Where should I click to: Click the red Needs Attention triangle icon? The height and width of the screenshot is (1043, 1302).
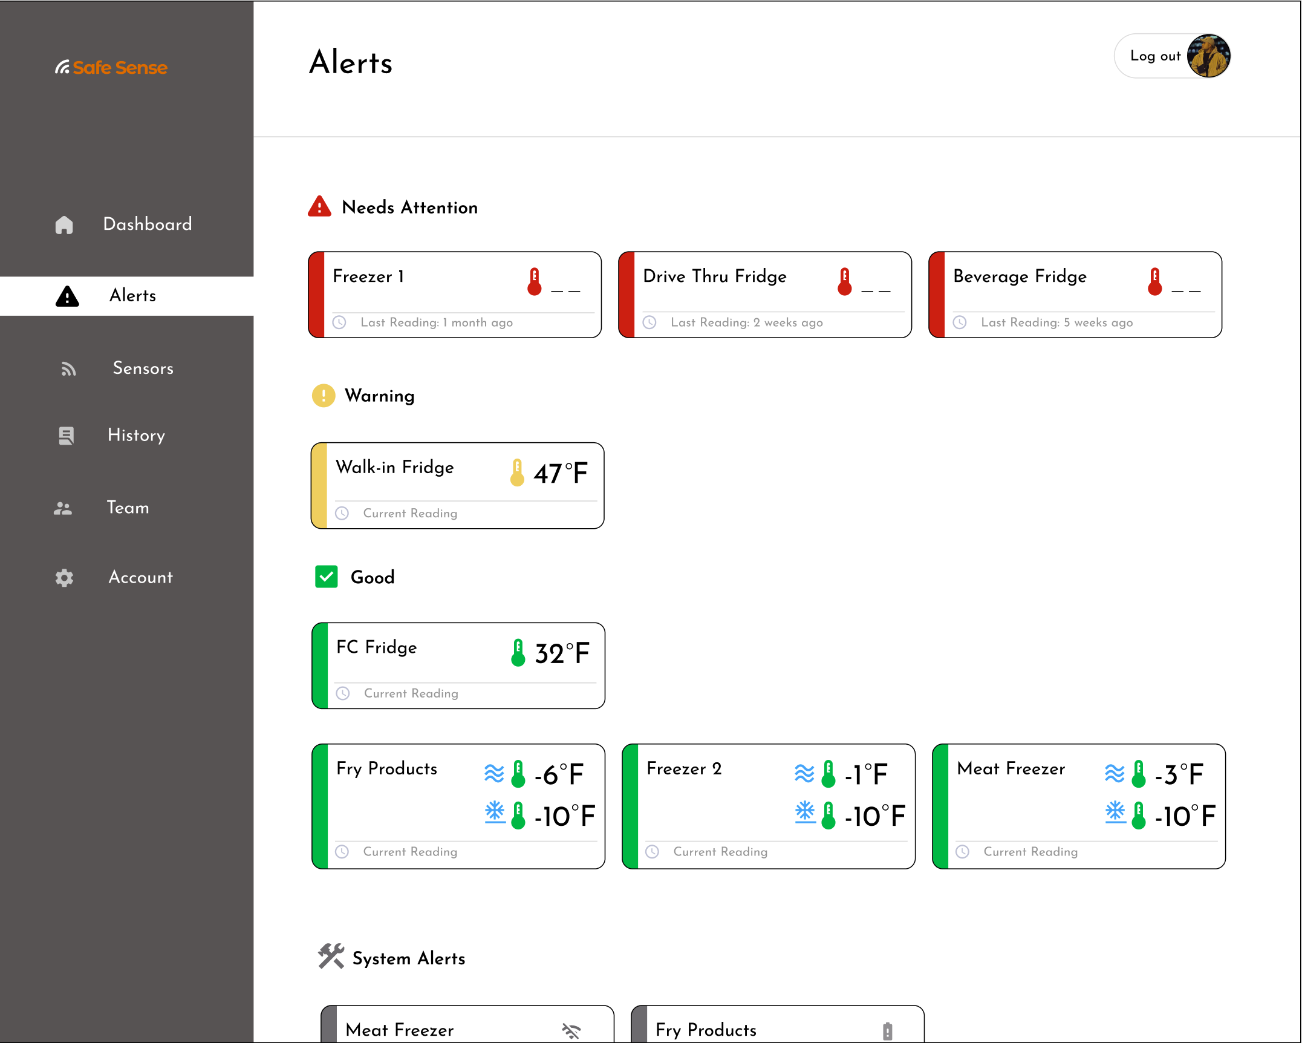click(319, 207)
